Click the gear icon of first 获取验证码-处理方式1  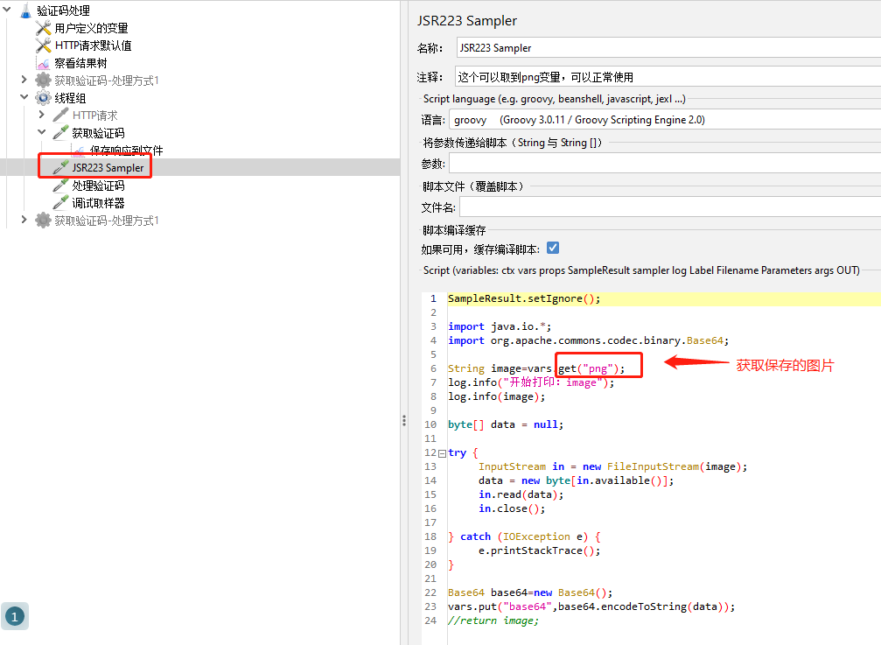(43, 81)
